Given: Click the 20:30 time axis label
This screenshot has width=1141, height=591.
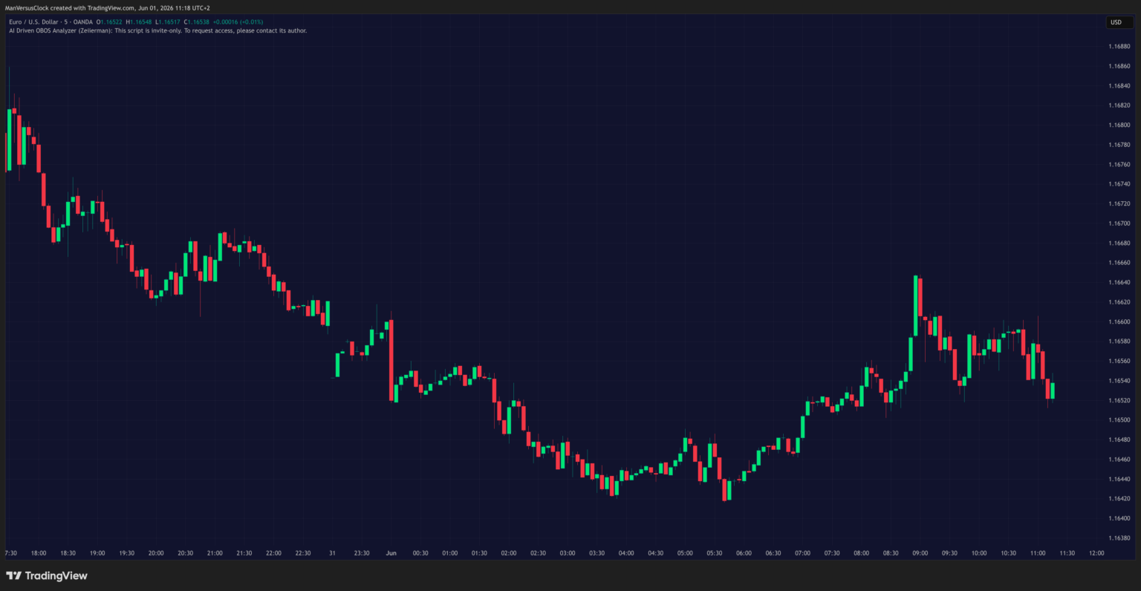Looking at the screenshot, I should coord(186,553).
